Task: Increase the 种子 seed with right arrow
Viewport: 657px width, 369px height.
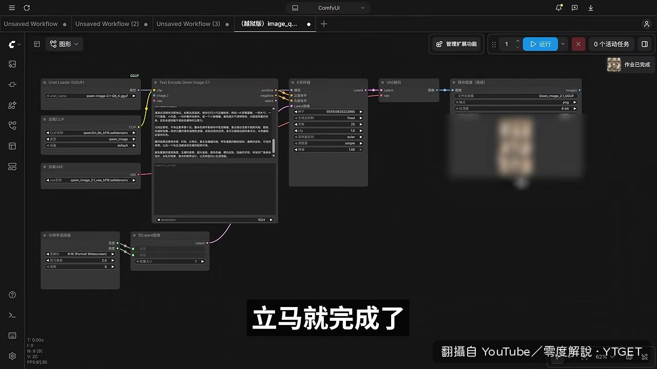Action: (x=361, y=111)
